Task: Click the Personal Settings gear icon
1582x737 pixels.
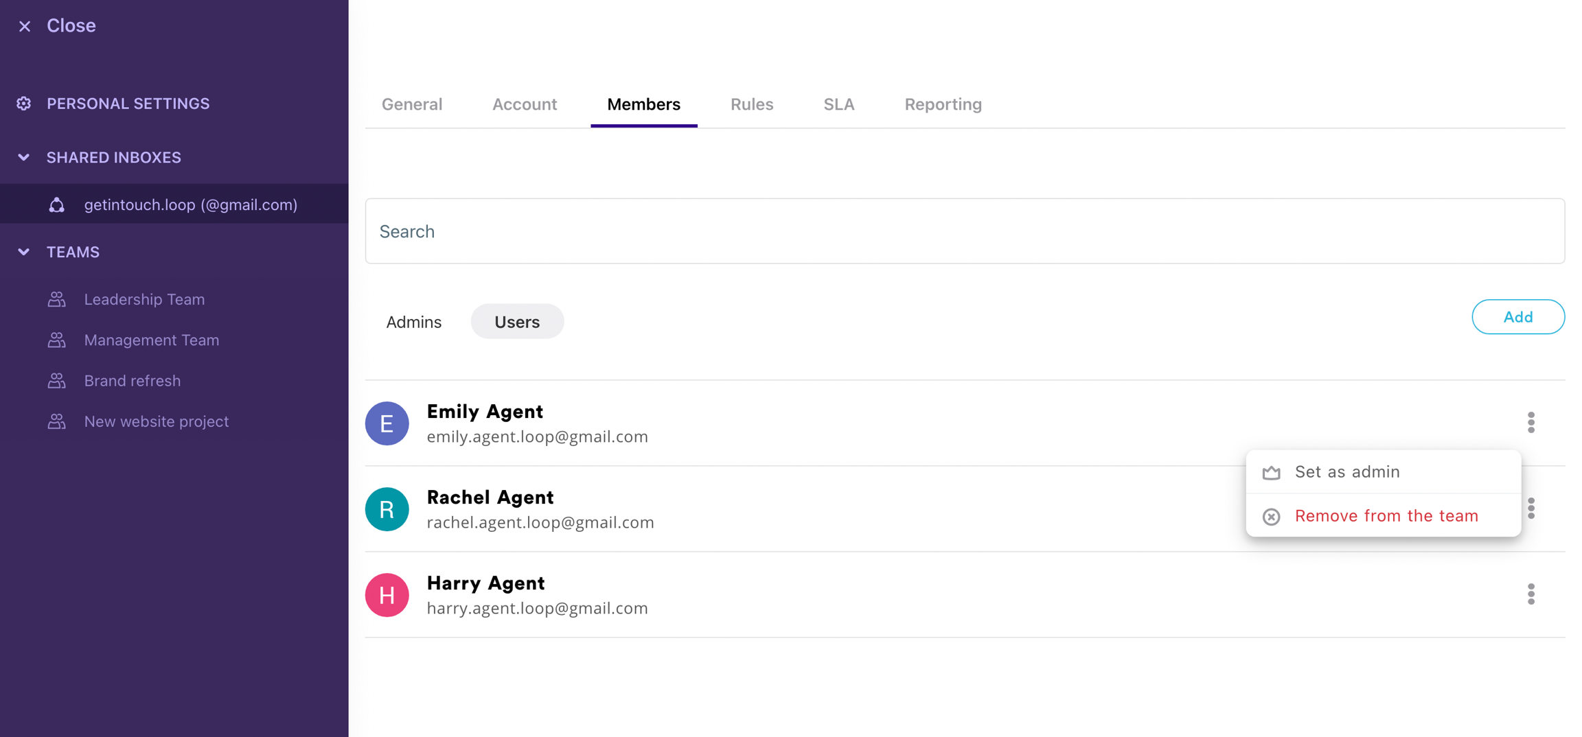Action: pos(24,104)
